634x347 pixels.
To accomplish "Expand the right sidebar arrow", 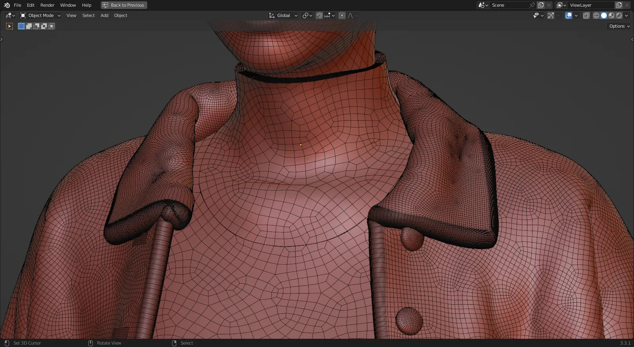I will click(x=632, y=39).
